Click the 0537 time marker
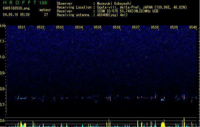200x127 pixels. point(136,27)
